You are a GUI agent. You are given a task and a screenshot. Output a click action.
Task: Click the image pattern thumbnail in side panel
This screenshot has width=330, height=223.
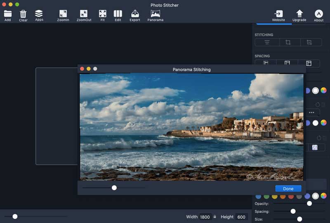(315, 147)
